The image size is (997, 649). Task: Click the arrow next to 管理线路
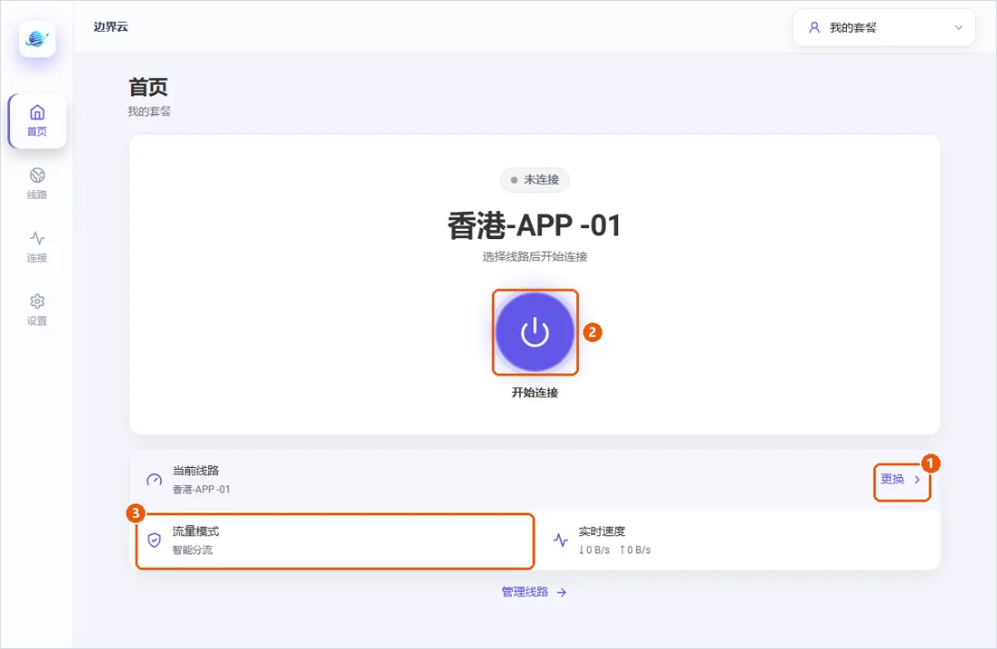[x=562, y=592]
